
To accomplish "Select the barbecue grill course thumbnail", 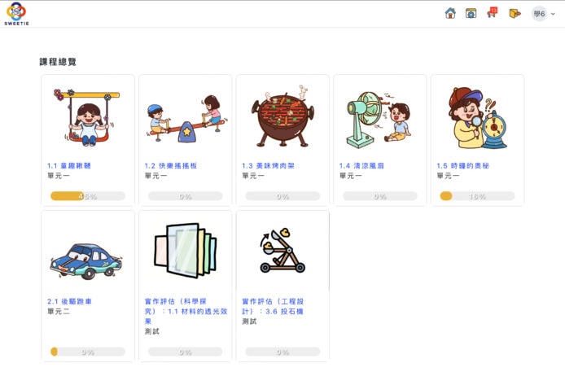I will click(282, 116).
